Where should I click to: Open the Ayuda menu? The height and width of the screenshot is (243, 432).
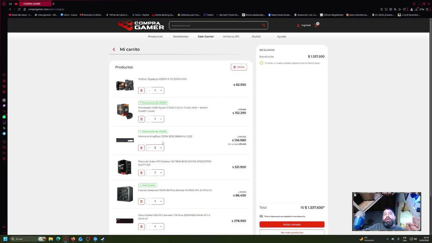pos(281,36)
